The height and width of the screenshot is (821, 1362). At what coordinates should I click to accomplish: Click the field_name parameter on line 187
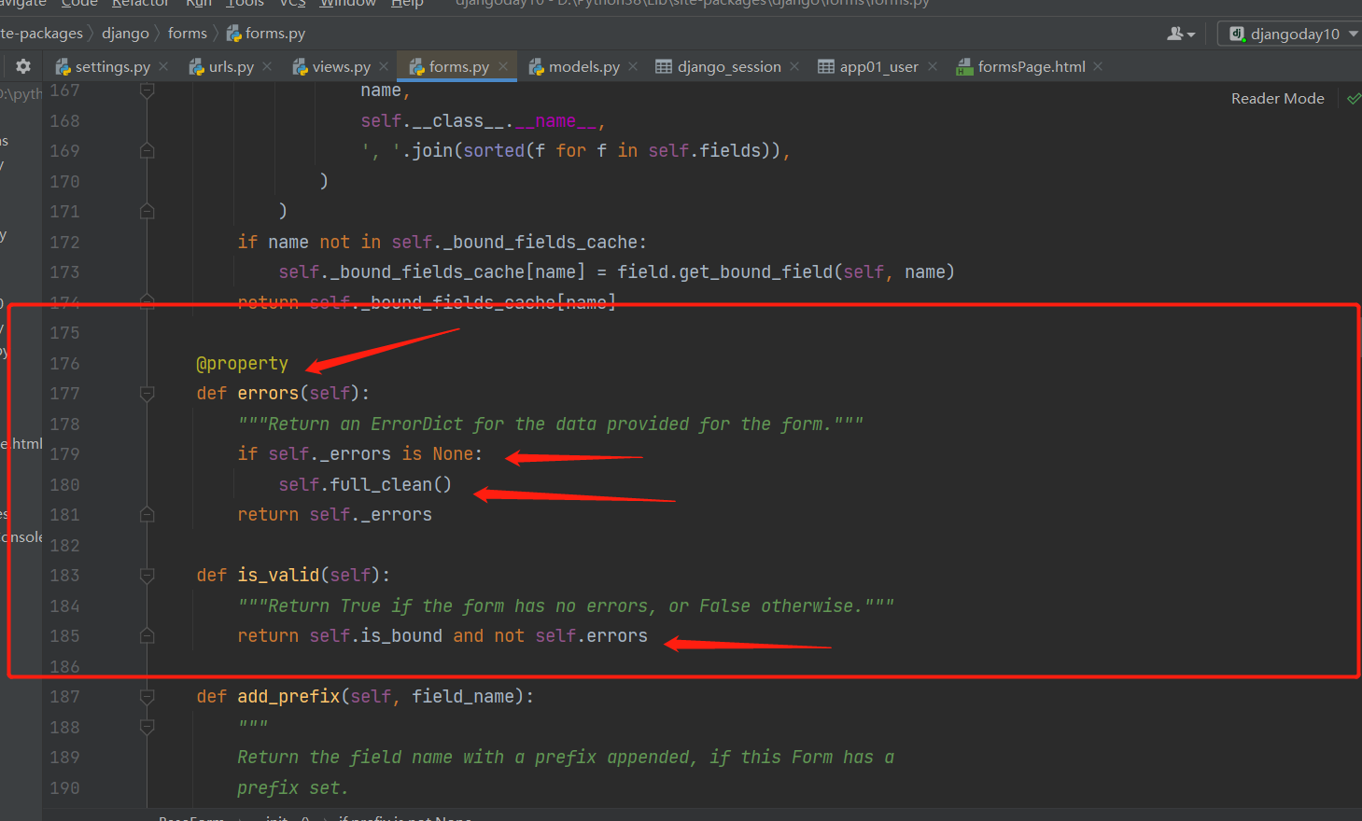pos(463,697)
